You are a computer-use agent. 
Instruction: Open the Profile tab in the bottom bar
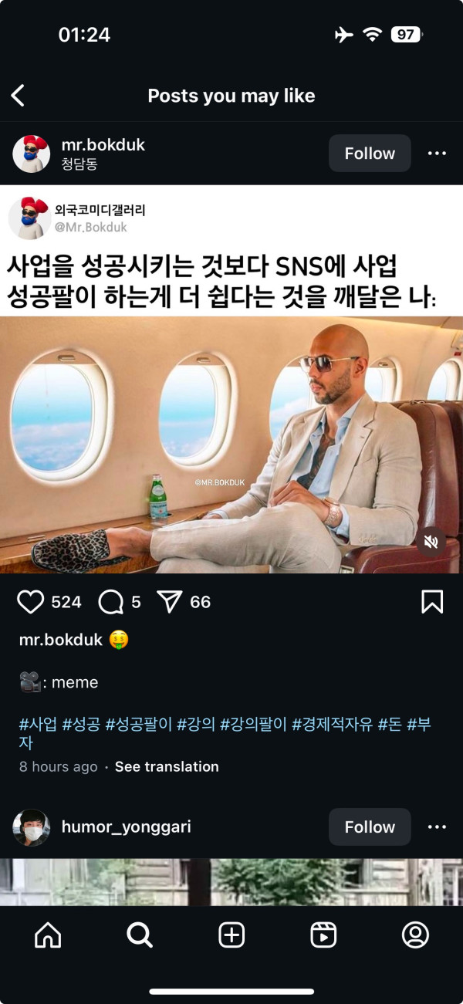click(x=415, y=935)
